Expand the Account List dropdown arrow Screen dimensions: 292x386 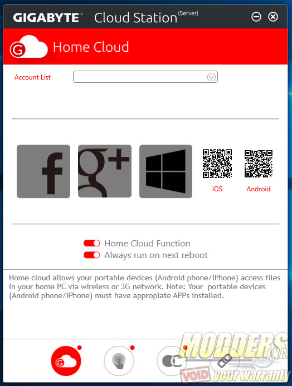click(x=211, y=77)
